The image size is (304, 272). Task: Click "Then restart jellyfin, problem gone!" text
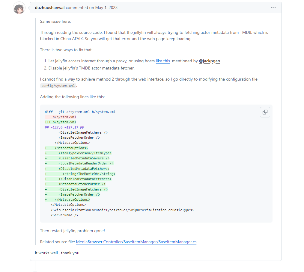tap(72, 231)
